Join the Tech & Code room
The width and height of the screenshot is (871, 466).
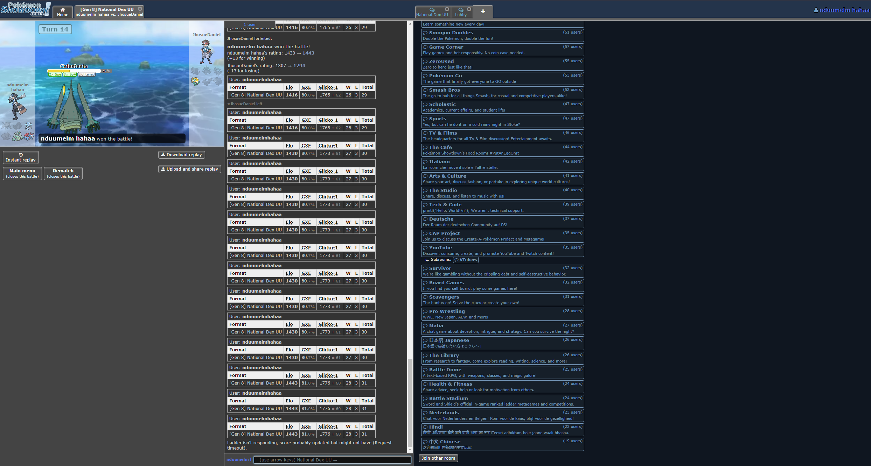pyautogui.click(x=502, y=207)
